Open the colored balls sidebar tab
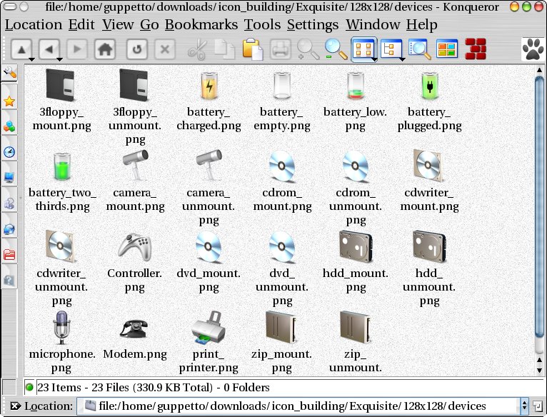 [9, 126]
